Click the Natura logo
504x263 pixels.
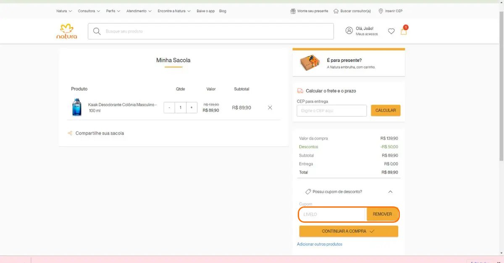coord(67,31)
